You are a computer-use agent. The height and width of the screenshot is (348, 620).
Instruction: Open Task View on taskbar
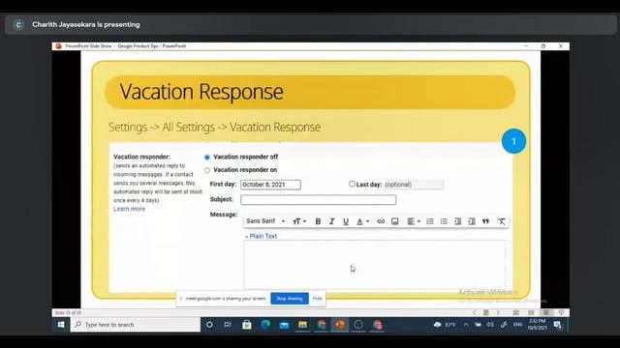coord(228,325)
